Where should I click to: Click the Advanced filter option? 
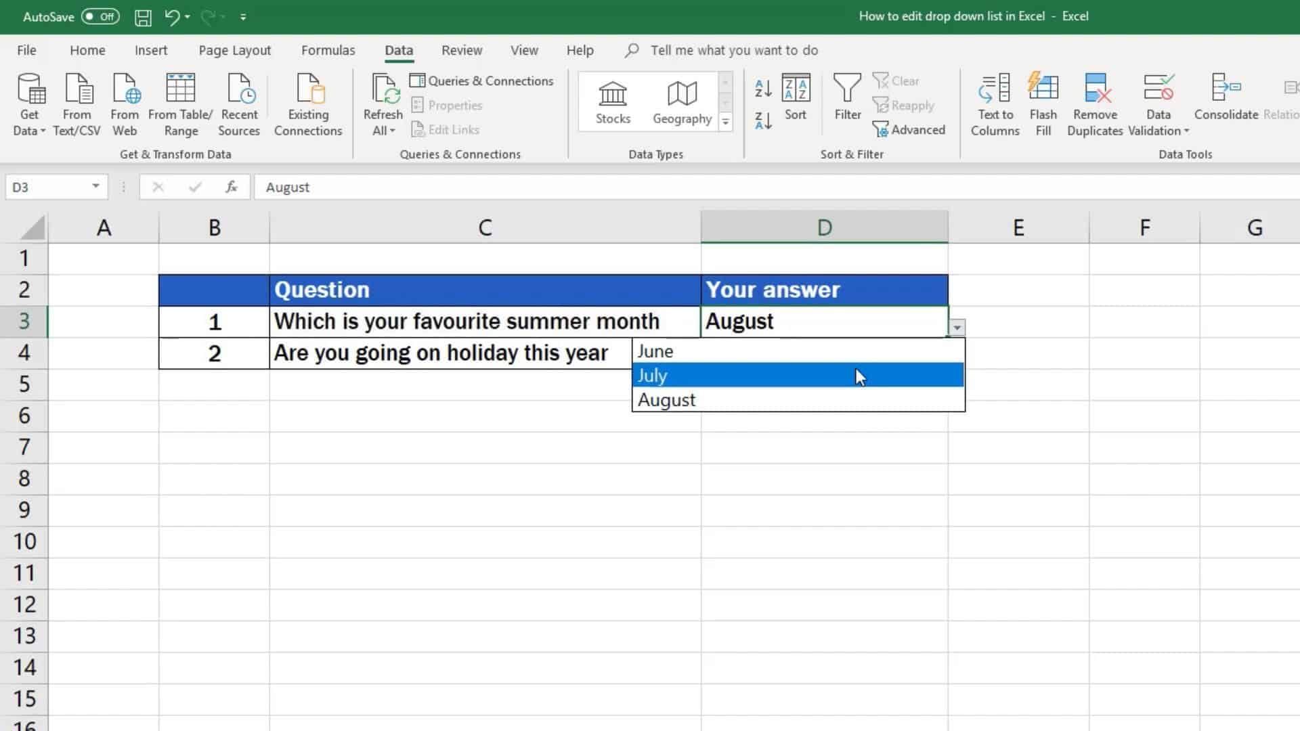pos(910,129)
